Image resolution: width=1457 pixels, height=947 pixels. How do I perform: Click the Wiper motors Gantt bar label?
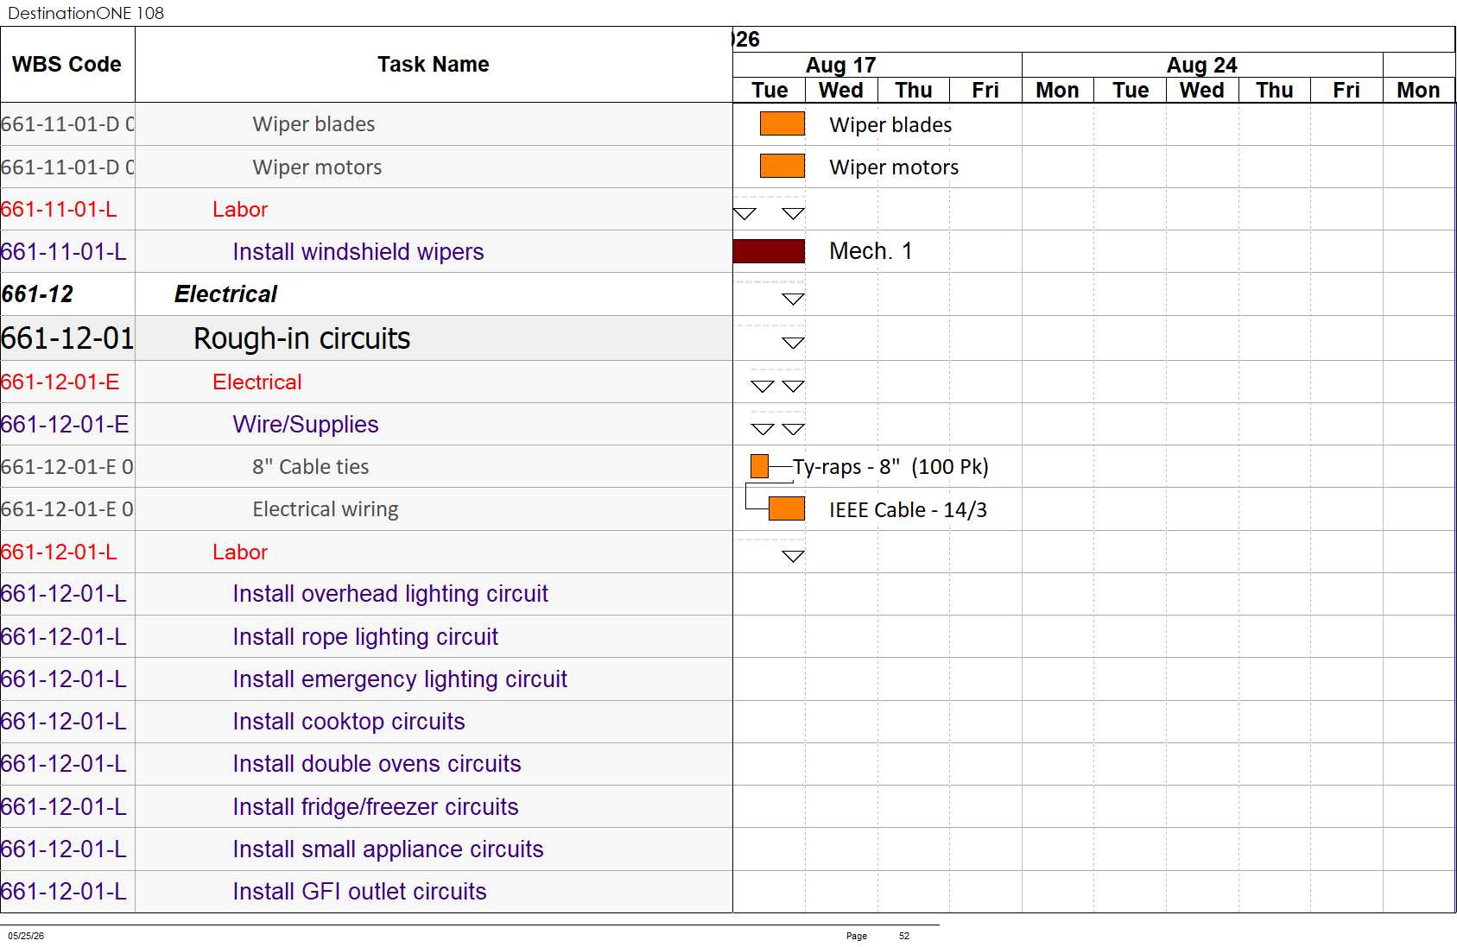click(x=894, y=167)
